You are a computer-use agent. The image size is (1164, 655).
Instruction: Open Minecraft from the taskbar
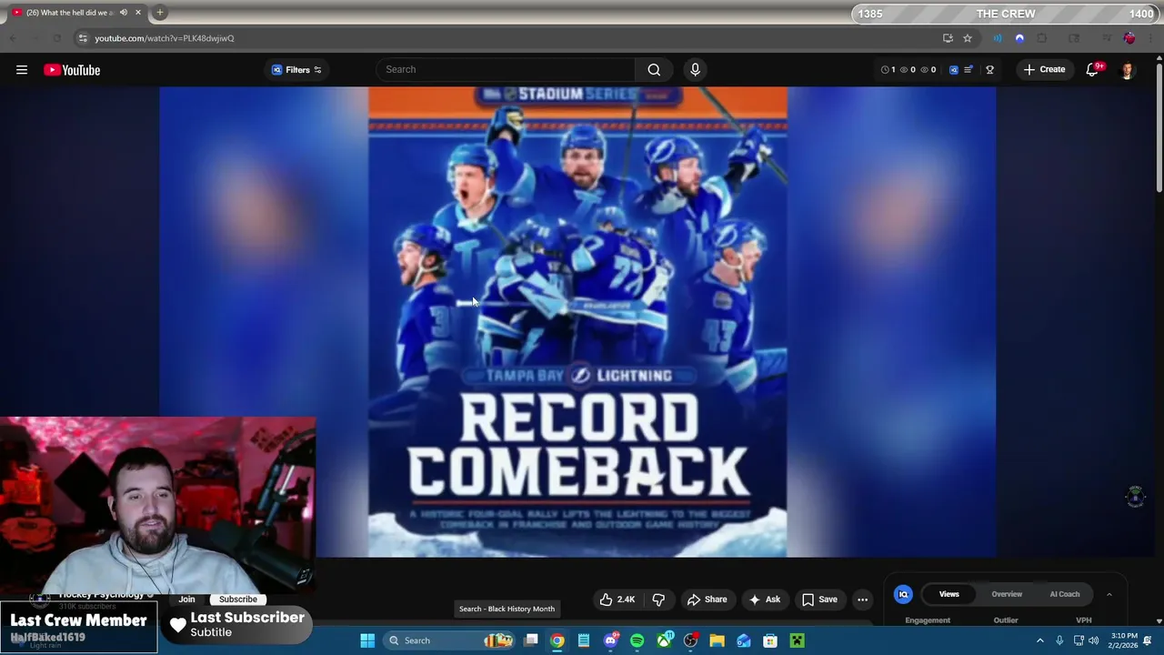pyautogui.click(x=797, y=640)
